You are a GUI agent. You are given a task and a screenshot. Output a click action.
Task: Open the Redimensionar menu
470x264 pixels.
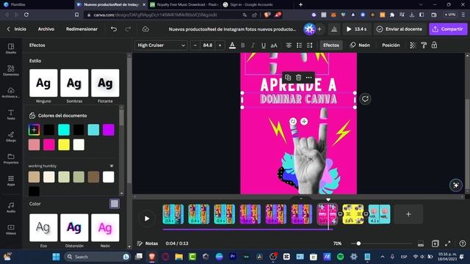(x=82, y=29)
